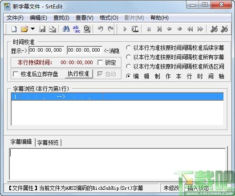Redo the action with the toolbar arrow
Image resolution: width=235 pixels, height=196 pixels.
111,29
